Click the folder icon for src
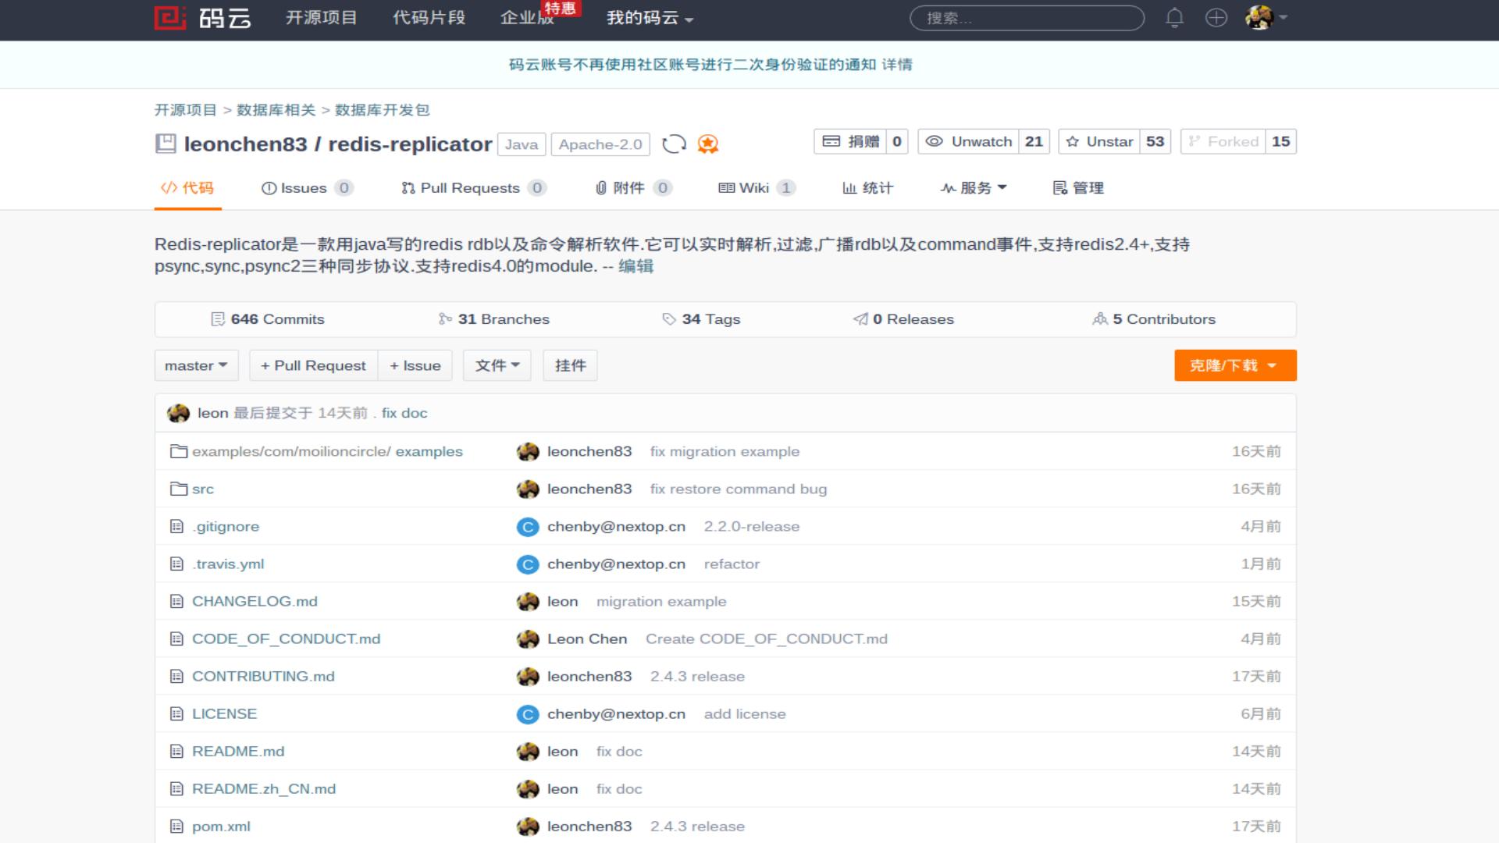1499x843 pixels. pos(179,489)
